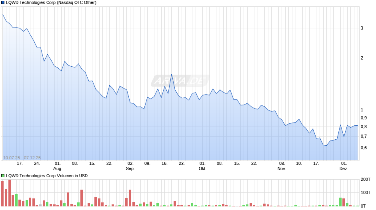
Task: Click the 'LQWD Technologies Corp Volumen in USD' label
Action: [47, 176]
